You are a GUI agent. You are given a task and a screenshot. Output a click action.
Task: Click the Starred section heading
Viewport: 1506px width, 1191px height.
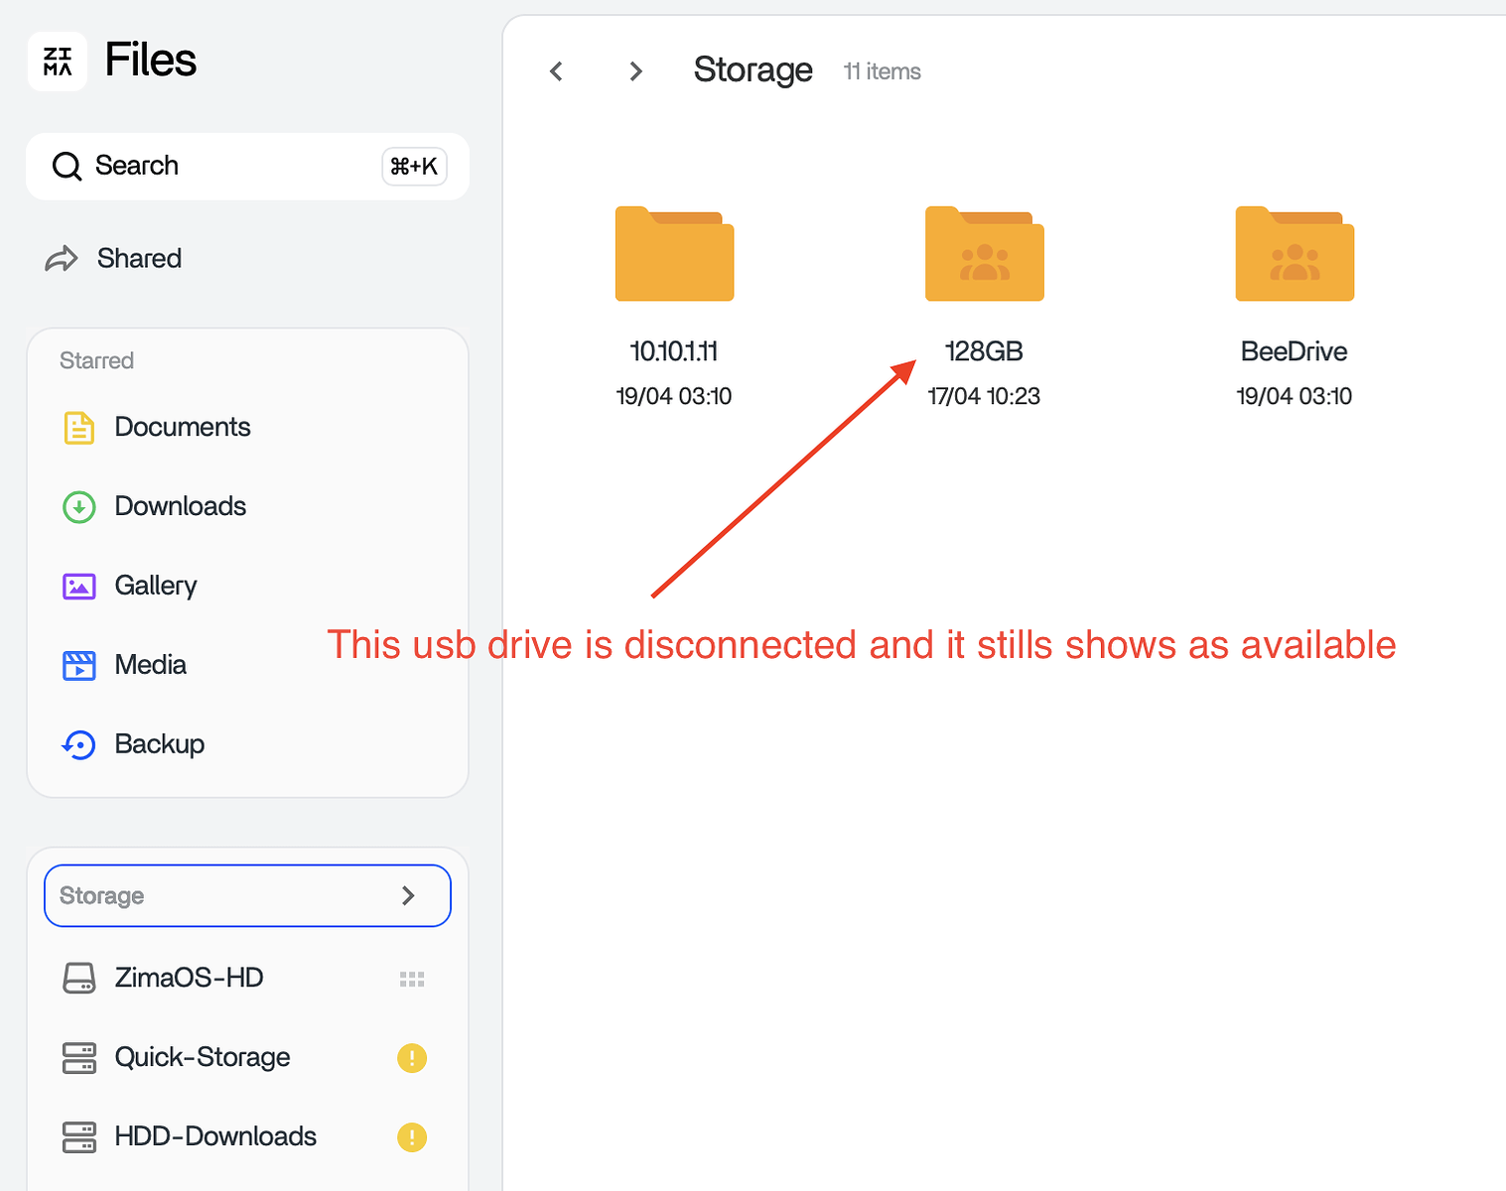click(x=96, y=360)
